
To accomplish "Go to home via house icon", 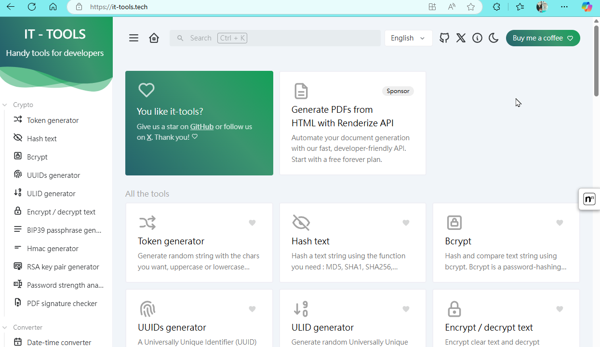I will pyautogui.click(x=154, y=38).
